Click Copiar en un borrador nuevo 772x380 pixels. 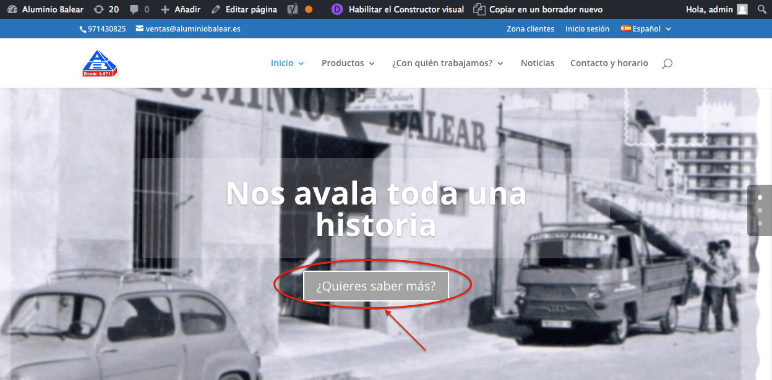(x=538, y=9)
